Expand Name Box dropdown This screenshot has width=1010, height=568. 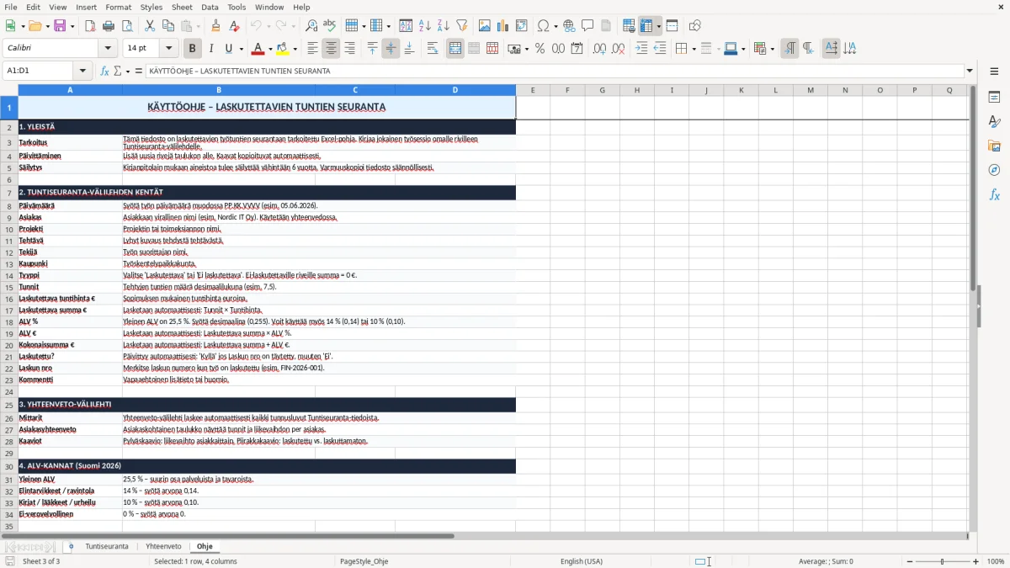point(82,71)
